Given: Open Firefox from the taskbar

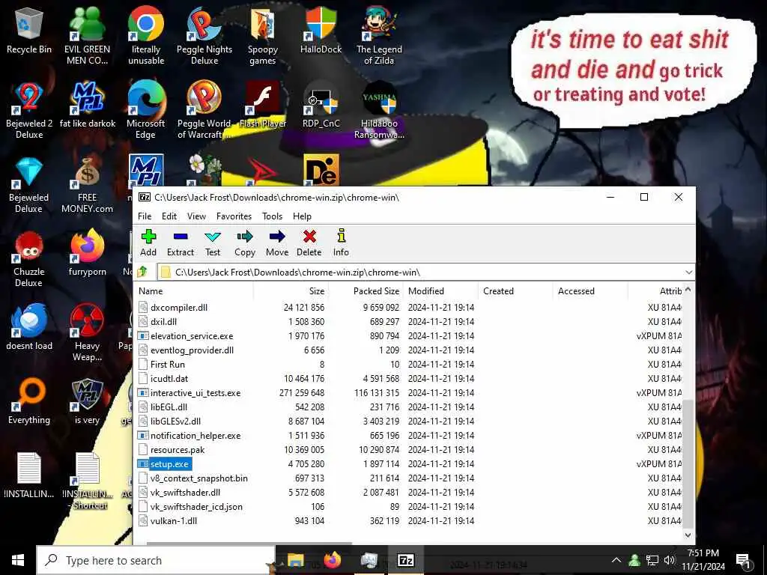Looking at the screenshot, I should 333,560.
